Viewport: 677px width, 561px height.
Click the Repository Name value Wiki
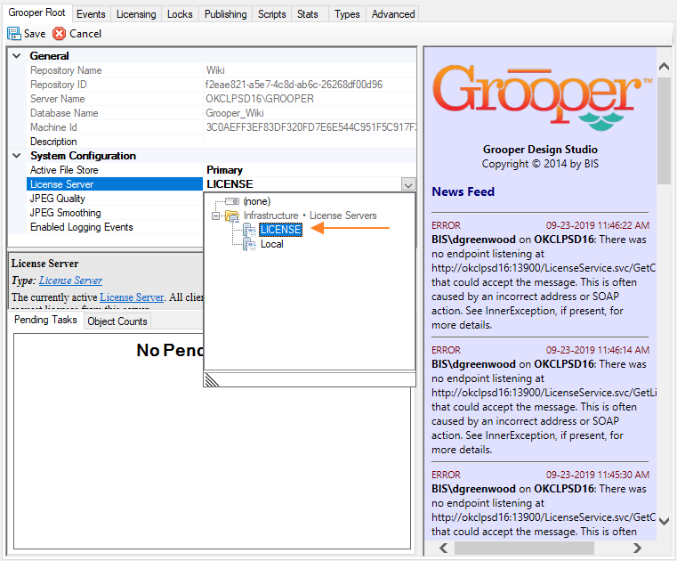click(215, 70)
